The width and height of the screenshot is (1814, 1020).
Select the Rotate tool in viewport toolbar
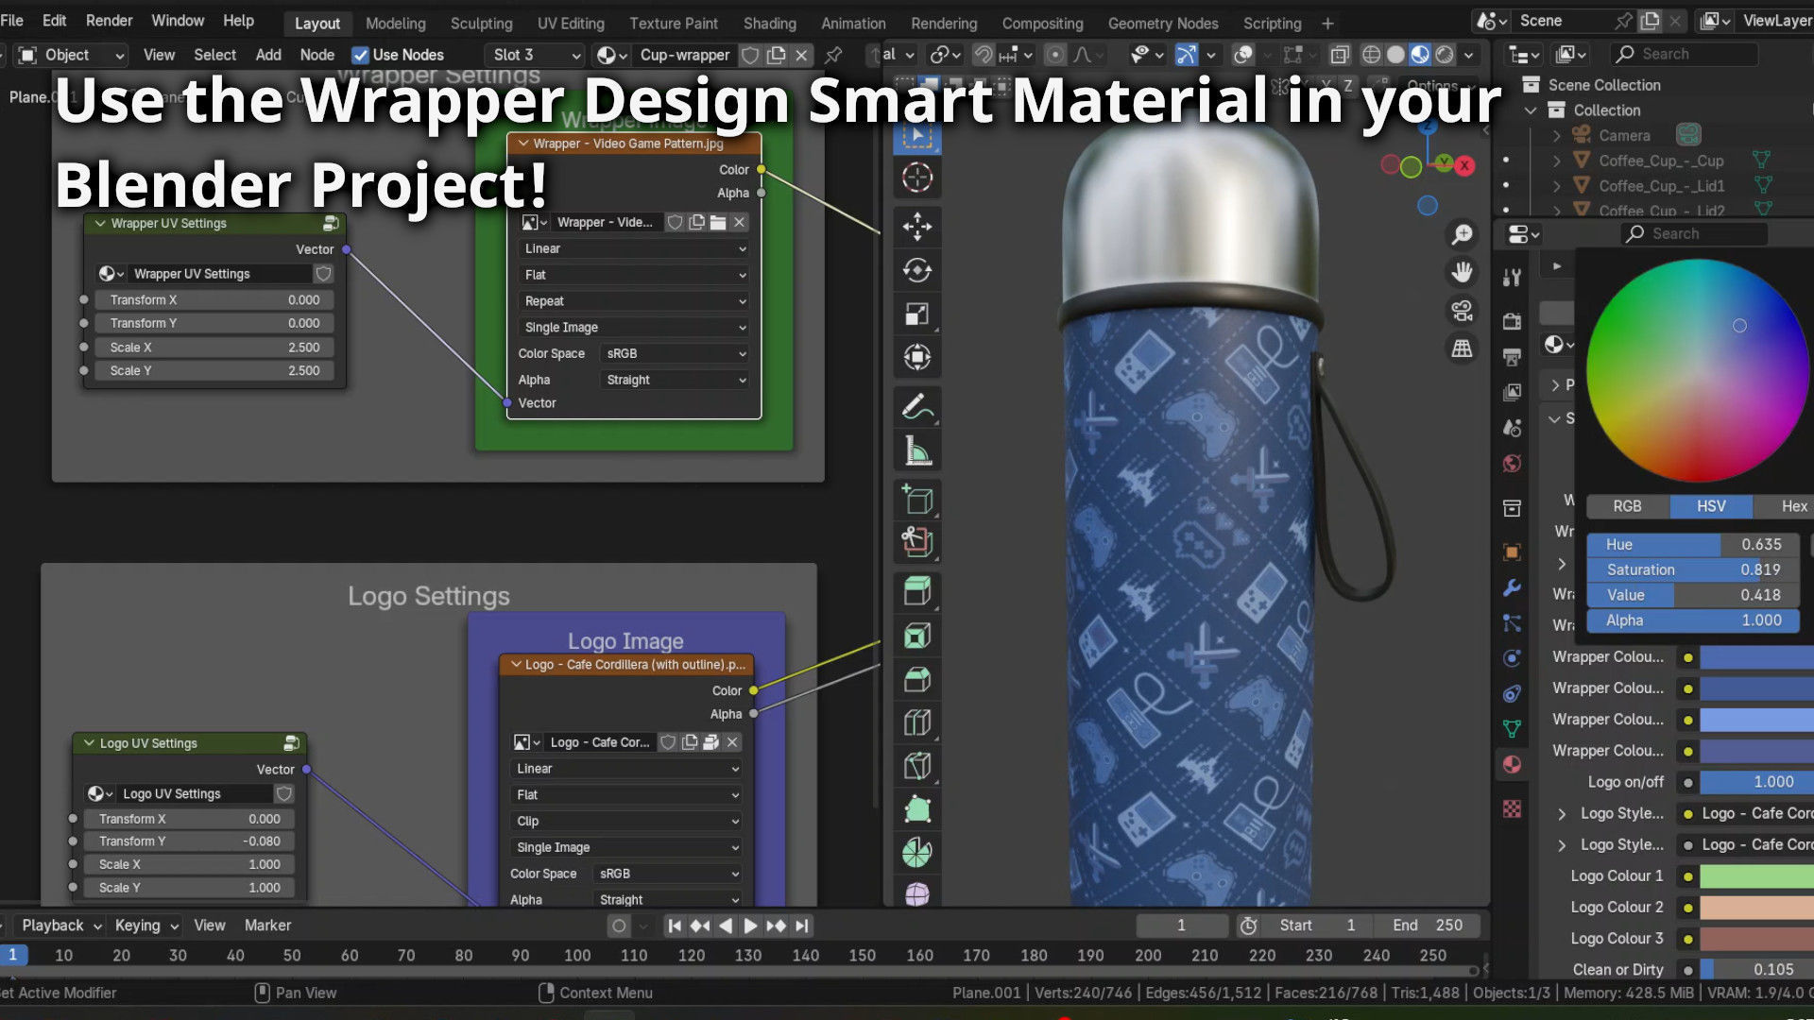coord(916,270)
